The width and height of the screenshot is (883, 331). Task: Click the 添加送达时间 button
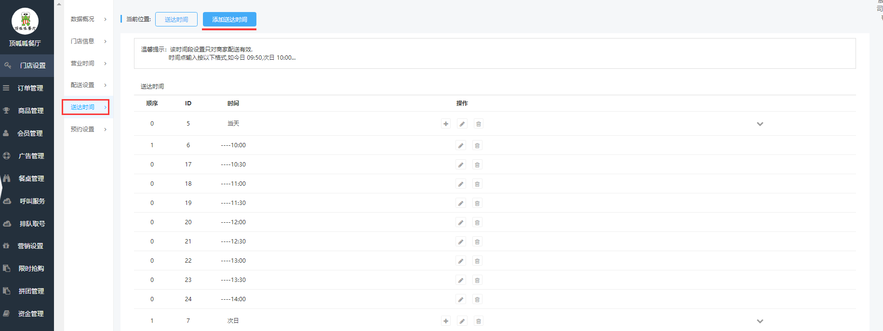[x=229, y=19]
